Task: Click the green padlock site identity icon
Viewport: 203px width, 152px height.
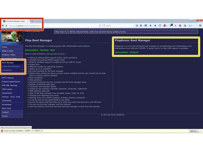Action: [6, 26]
